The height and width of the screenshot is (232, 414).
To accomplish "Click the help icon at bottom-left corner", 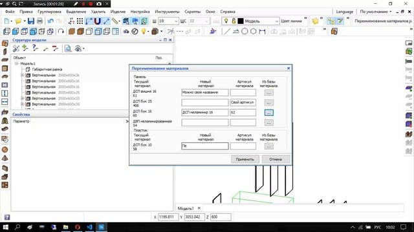I will coord(7,217).
